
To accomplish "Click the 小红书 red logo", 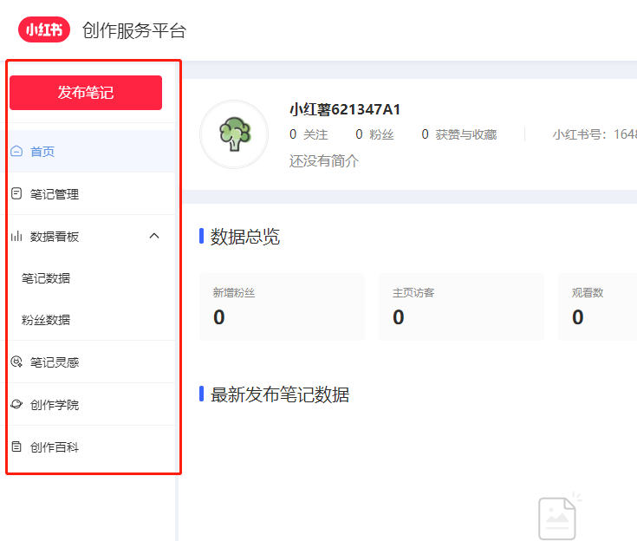I will pyautogui.click(x=44, y=30).
